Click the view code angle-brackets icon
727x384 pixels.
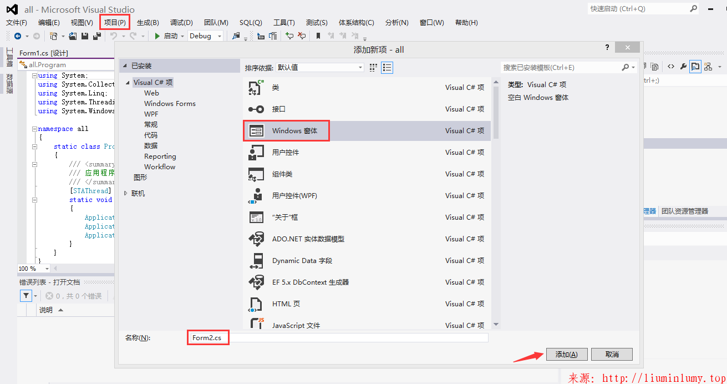[x=671, y=67]
